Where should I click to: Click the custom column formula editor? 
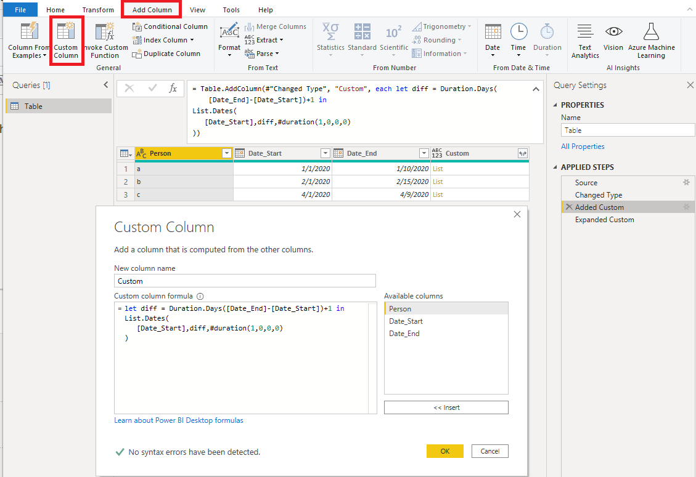click(245, 358)
